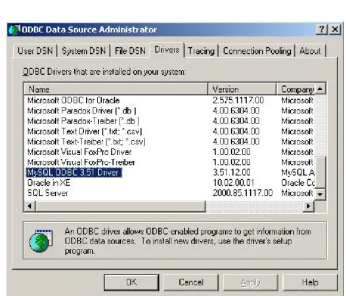Click the horizontal scrollbar thumb
Image resolution: width=346 pixels, height=296 pixels.
[x=121, y=206]
